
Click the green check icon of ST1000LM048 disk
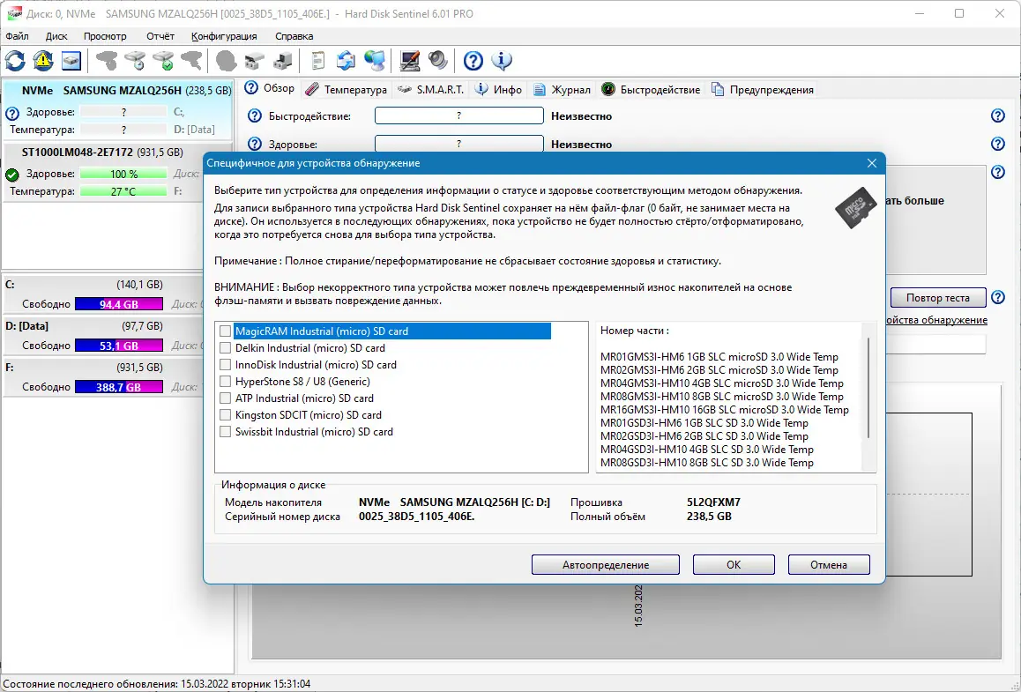pyautogui.click(x=11, y=175)
